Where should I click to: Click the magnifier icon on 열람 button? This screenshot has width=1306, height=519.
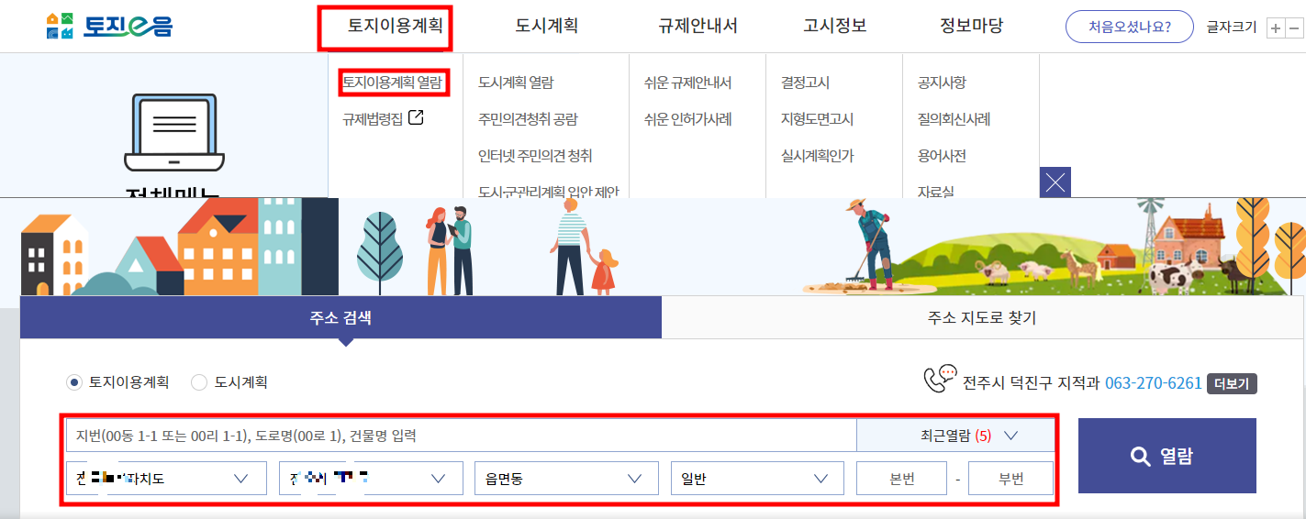[x=1140, y=457]
